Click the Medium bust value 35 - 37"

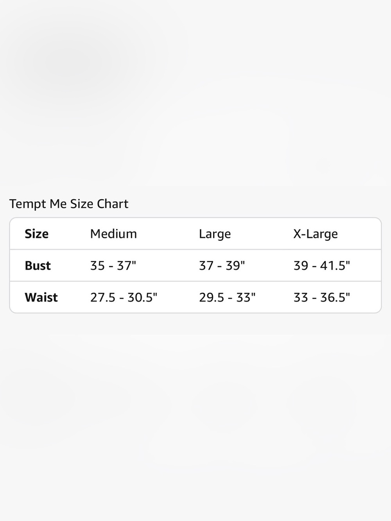(113, 266)
